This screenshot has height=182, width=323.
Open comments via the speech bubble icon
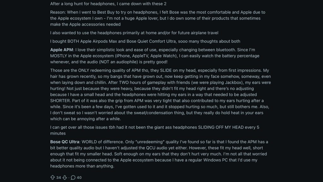pyautogui.click(x=73, y=178)
